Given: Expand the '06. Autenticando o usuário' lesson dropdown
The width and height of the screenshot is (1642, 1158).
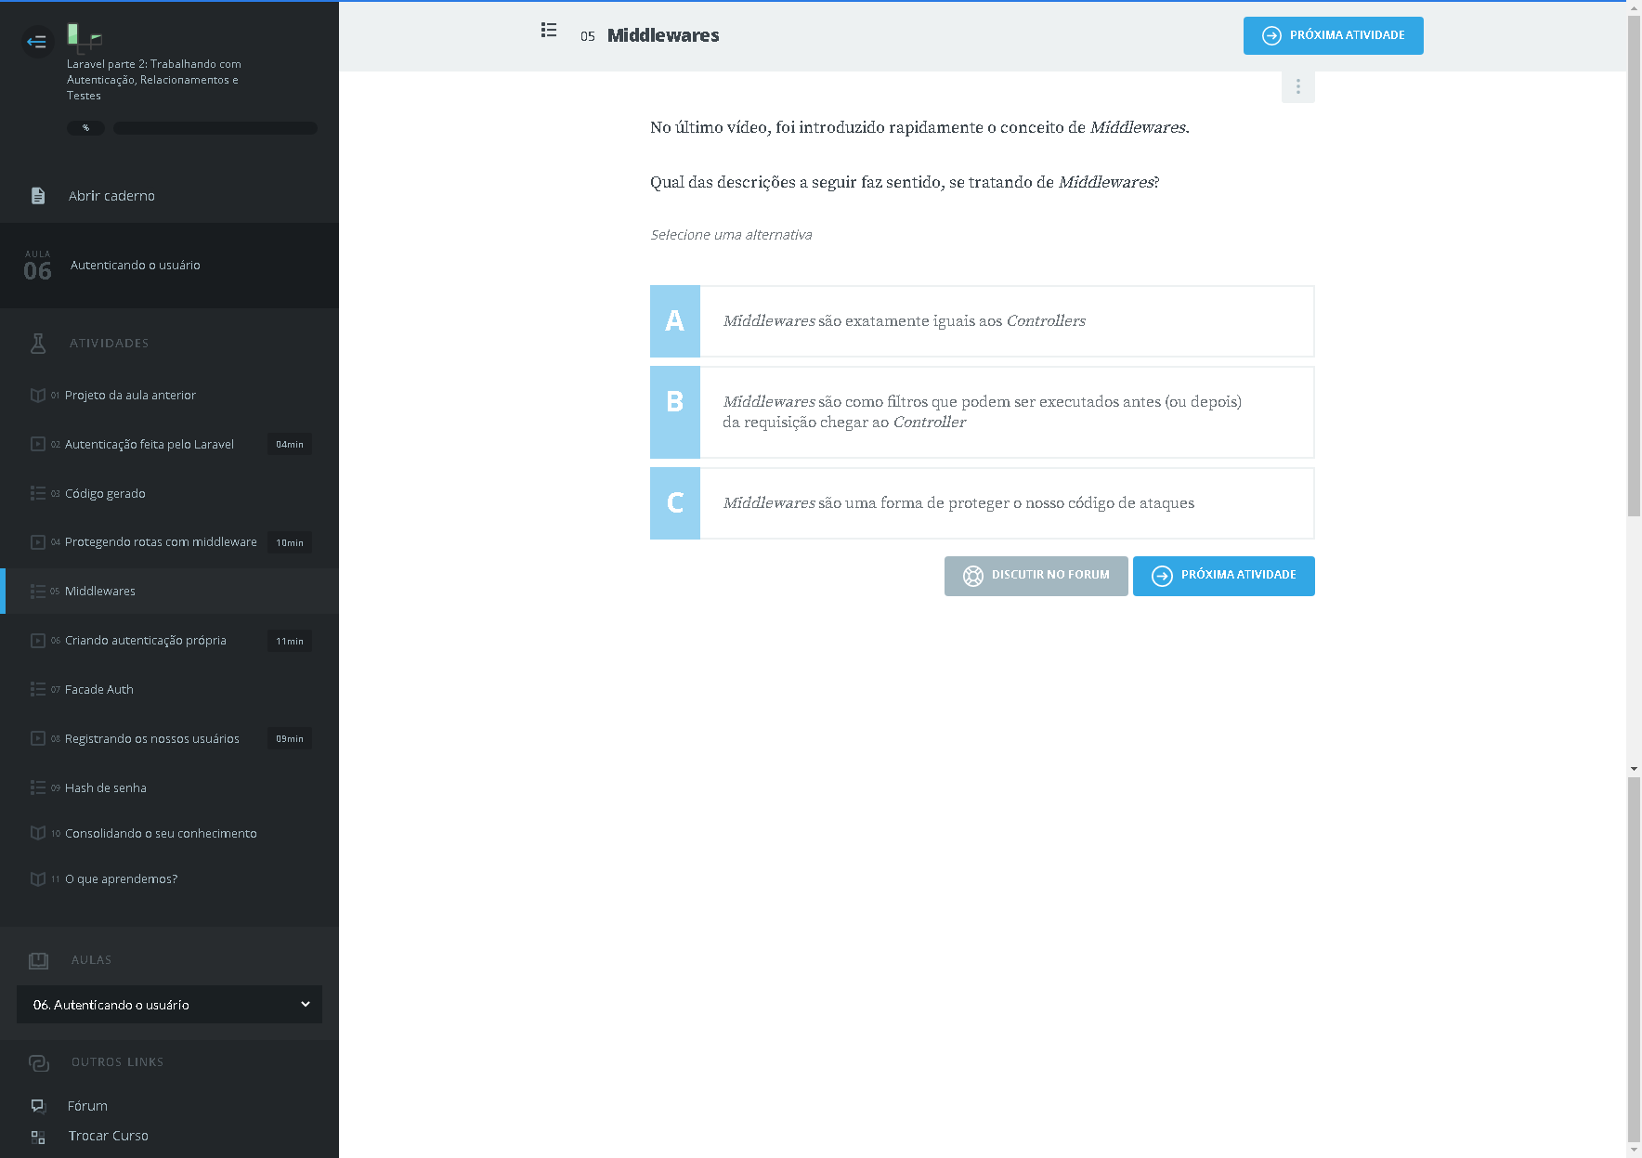Looking at the screenshot, I should [x=169, y=1005].
